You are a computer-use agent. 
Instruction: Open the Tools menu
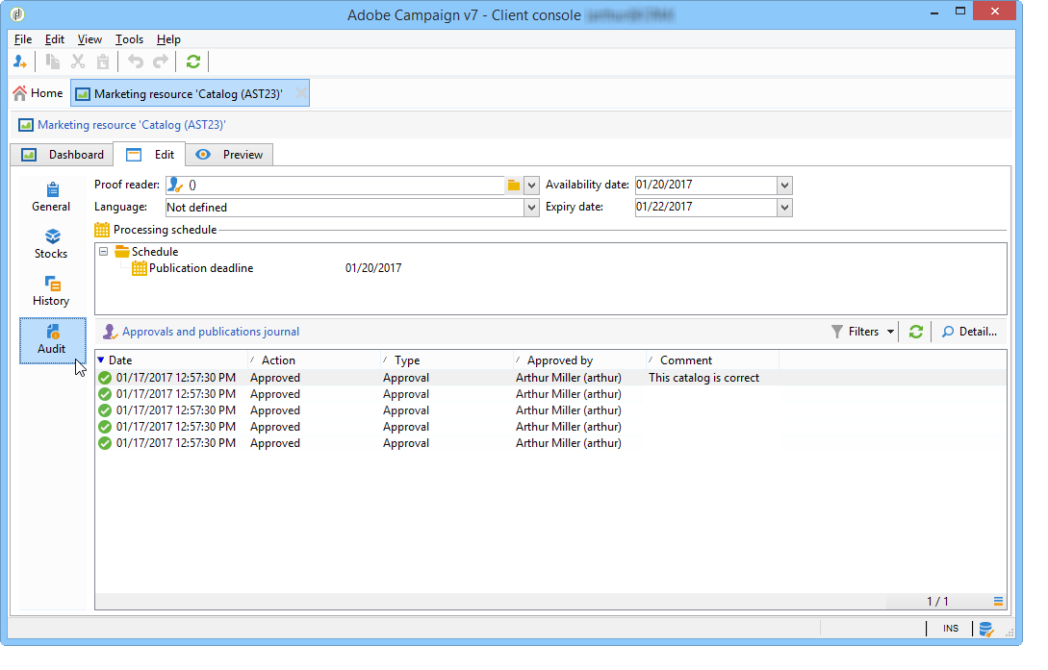click(129, 39)
